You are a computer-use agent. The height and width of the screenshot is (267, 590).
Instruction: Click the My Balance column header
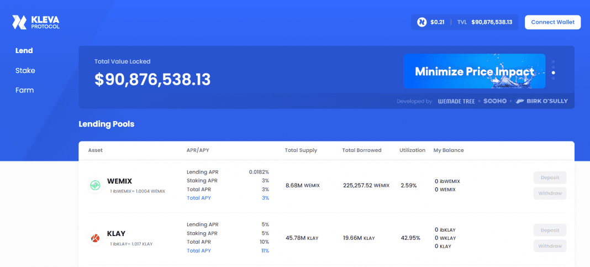[x=449, y=150]
